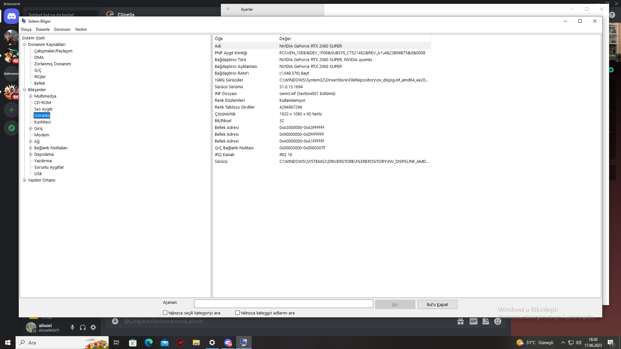Open Discord Explore servers compass icon
The image size is (621, 349).
point(12,128)
